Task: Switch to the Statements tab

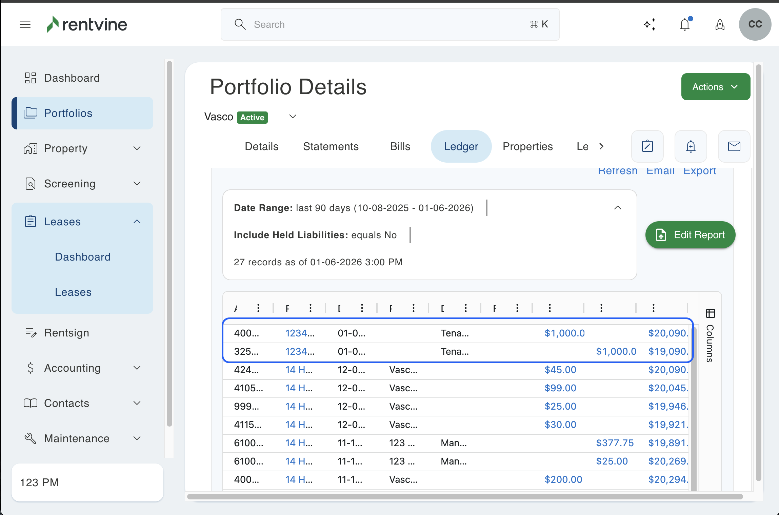Action: (x=331, y=146)
